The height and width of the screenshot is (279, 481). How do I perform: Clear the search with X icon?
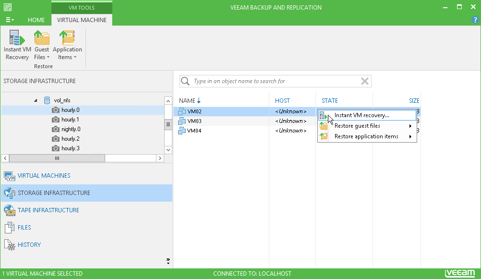[x=365, y=81]
